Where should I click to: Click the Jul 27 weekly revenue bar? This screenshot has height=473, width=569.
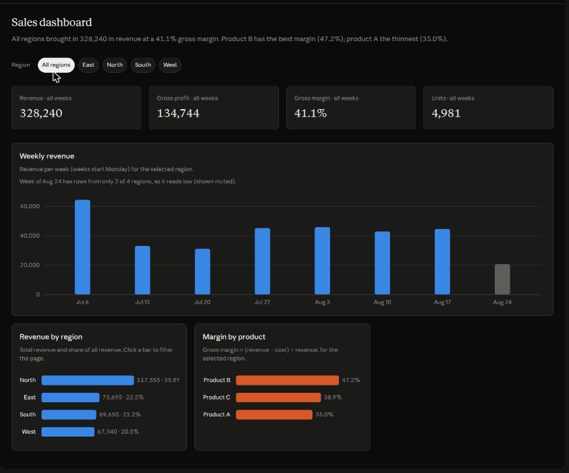263,261
